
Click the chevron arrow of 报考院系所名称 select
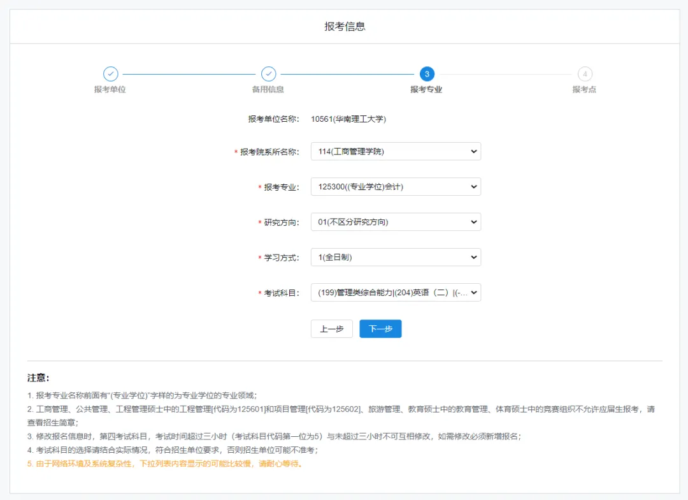tap(474, 152)
